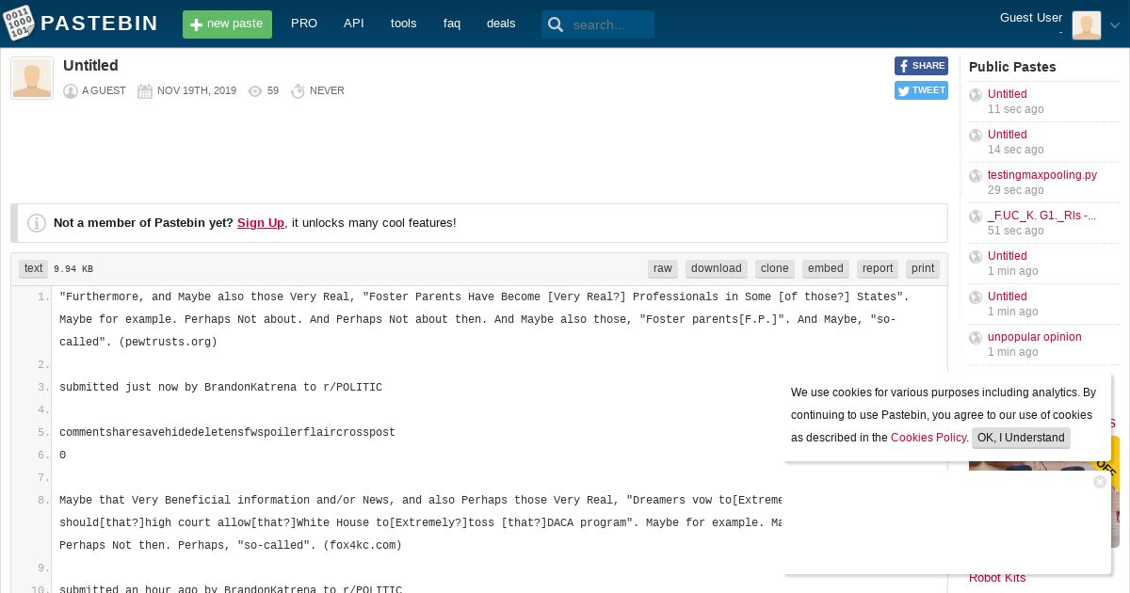This screenshot has height=593, width=1130.
Task: Open the deals menu item
Action: tap(501, 24)
